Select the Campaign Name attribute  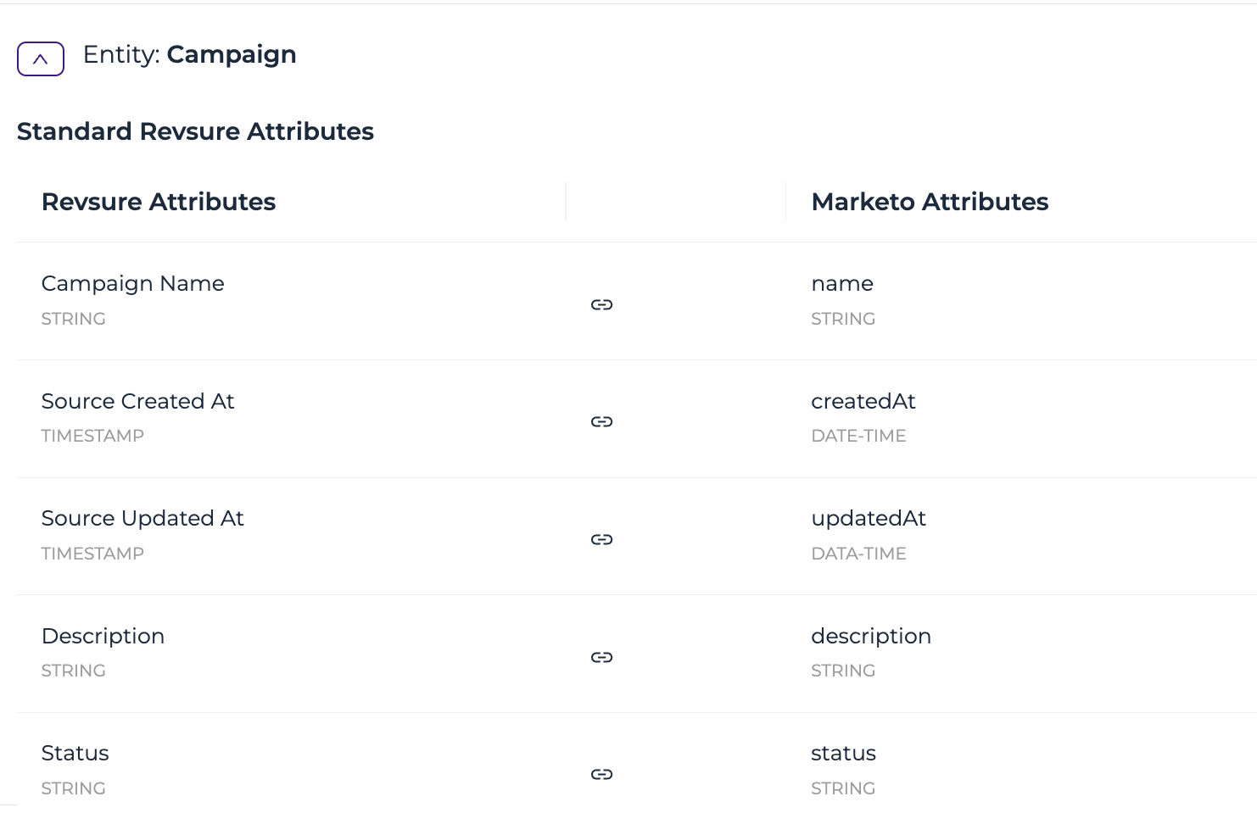tap(133, 283)
